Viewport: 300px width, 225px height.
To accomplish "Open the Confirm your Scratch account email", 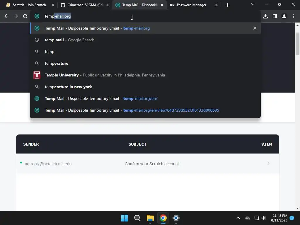I will [152, 164].
